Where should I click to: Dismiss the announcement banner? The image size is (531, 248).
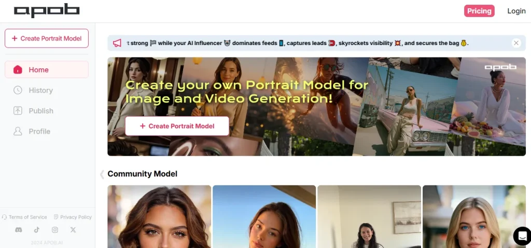[x=516, y=43]
